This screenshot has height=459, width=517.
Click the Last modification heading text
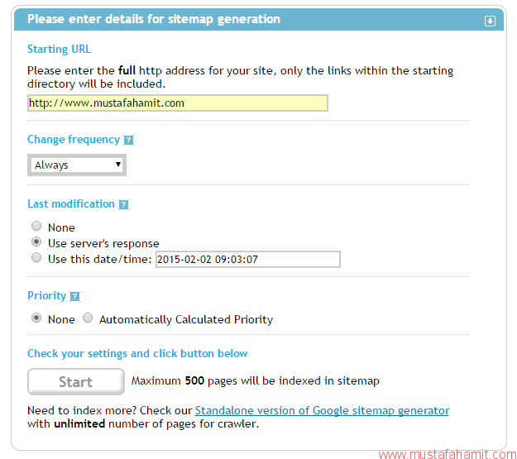(71, 203)
